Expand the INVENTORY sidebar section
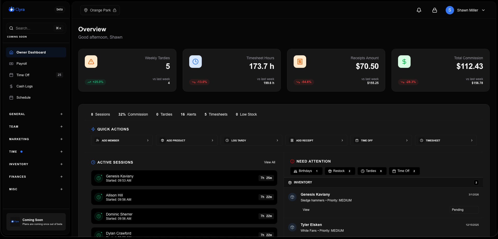 pos(61,164)
